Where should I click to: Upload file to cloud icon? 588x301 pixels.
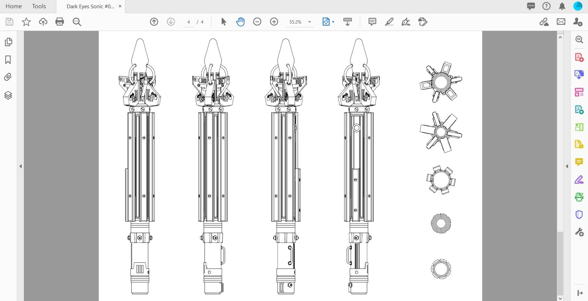43,22
